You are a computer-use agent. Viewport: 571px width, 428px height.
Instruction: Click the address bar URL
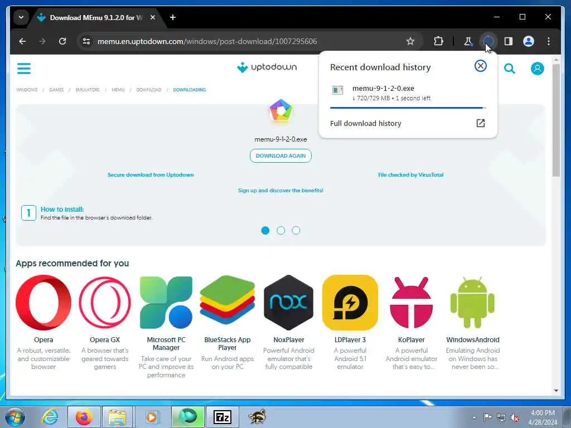[x=207, y=41]
